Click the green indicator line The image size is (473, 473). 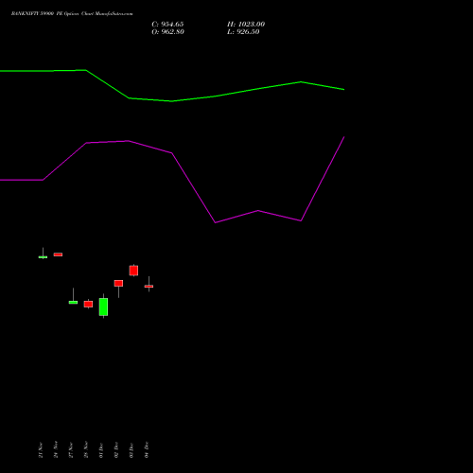click(x=172, y=101)
